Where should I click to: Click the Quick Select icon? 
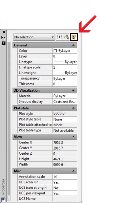[x=74, y=37]
